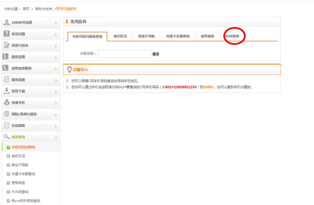314x205 pixels.
Task: Switch to the 城市区号 tab
Action: (120, 36)
